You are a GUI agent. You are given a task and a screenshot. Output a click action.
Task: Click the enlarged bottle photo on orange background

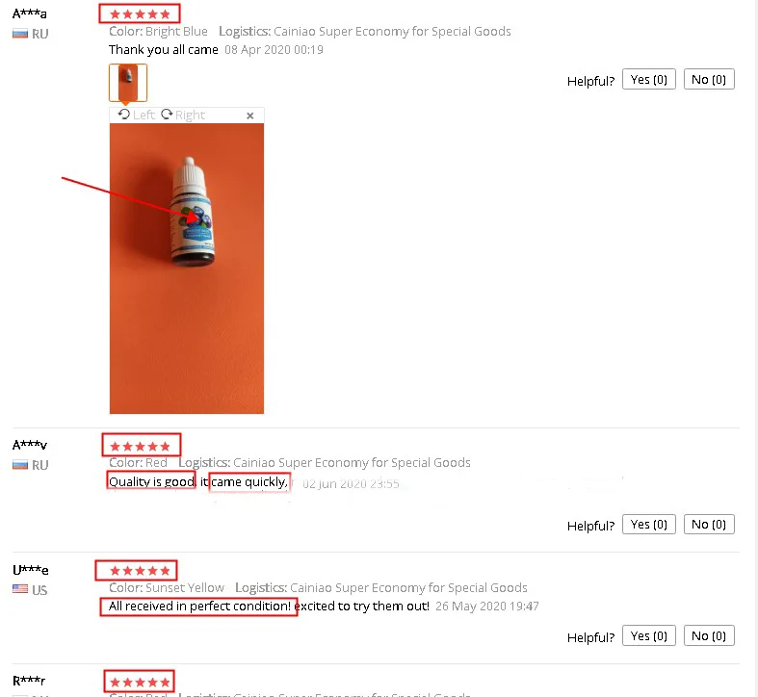pyautogui.click(x=187, y=269)
